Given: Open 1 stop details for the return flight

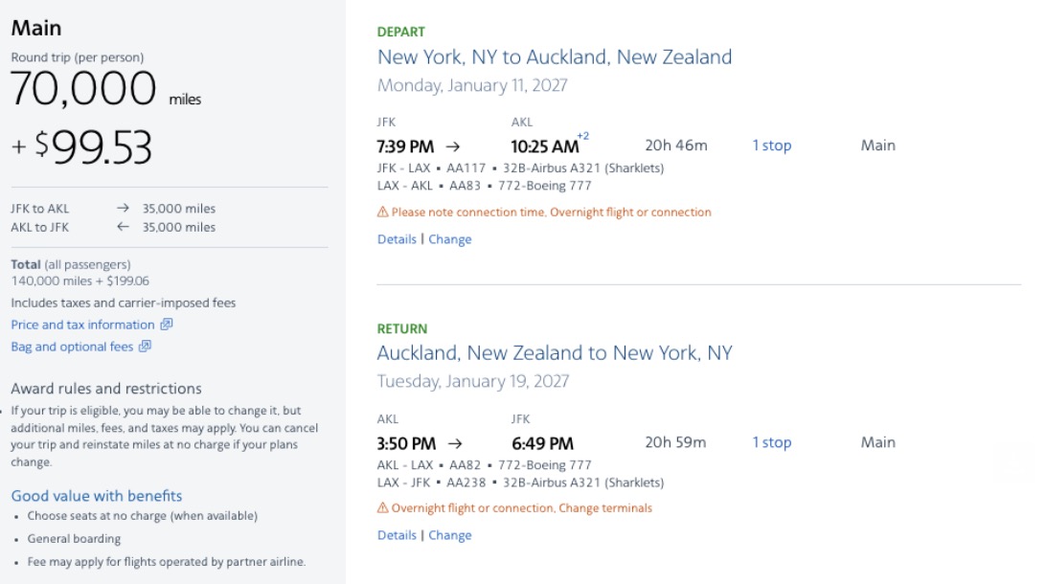Looking at the screenshot, I should (772, 442).
